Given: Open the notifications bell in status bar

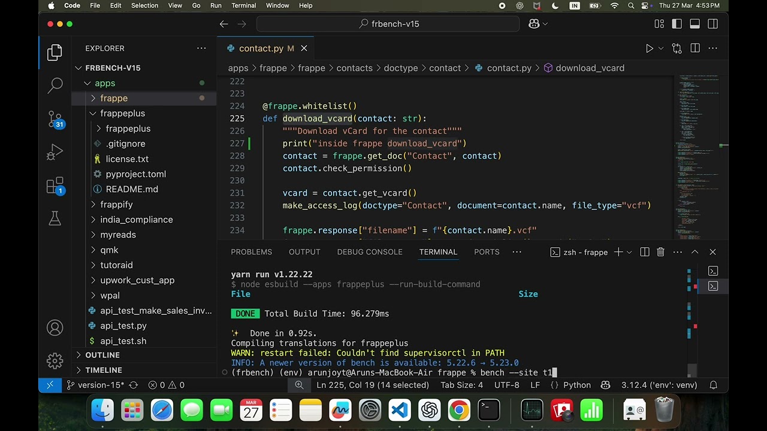Looking at the screenshot, I should tap(714, 386).
